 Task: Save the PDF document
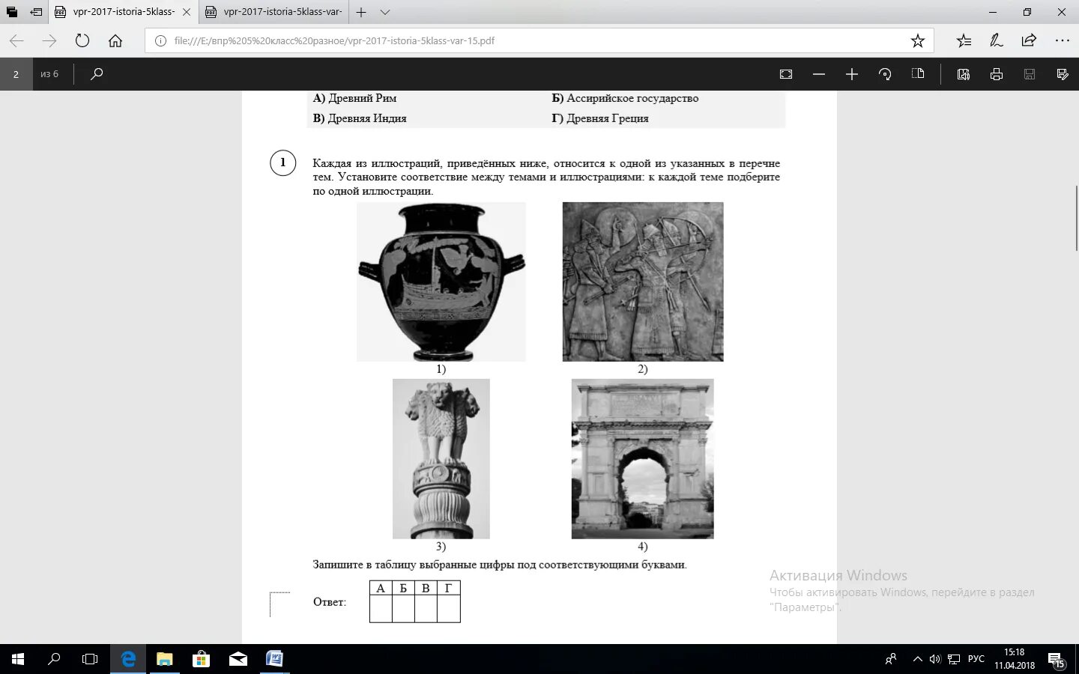pyautogui.click(x=1030, y=74)
